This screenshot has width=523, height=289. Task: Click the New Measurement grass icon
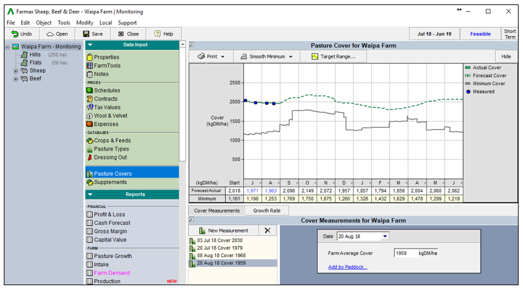(202, 230)
